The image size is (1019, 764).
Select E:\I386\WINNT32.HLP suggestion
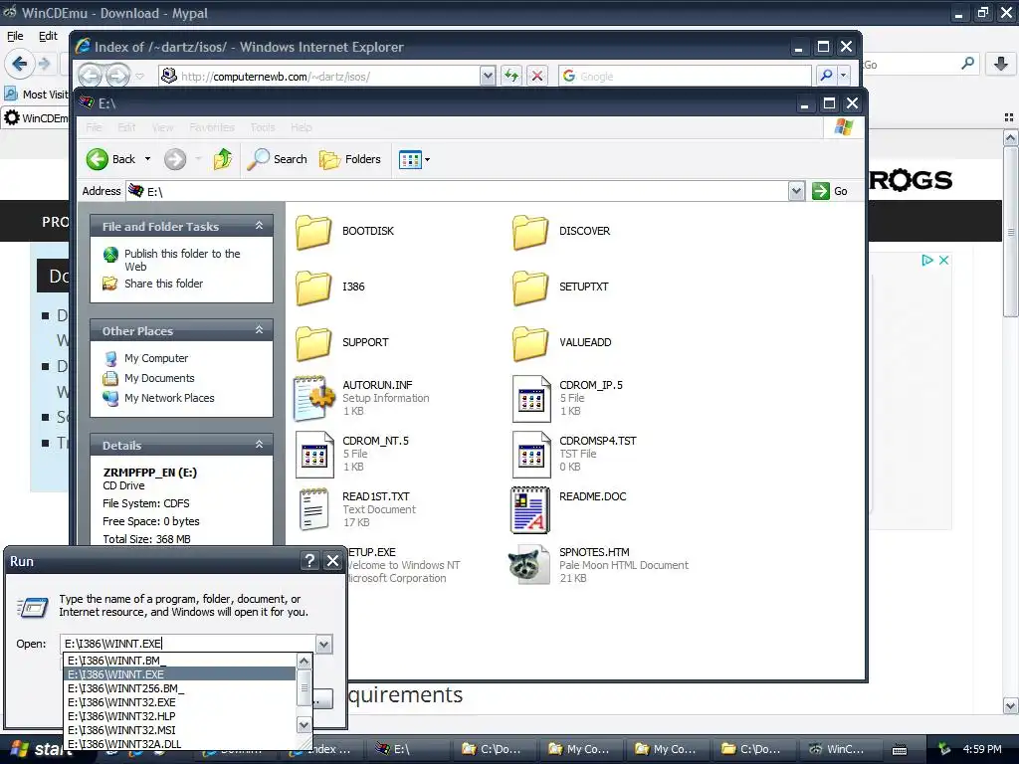[180, 716]
